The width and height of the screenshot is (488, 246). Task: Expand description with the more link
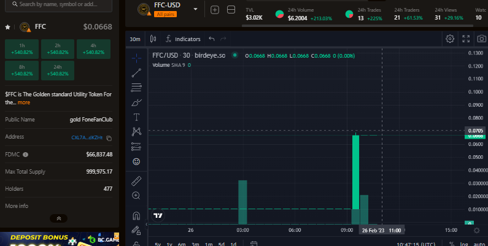24,102
